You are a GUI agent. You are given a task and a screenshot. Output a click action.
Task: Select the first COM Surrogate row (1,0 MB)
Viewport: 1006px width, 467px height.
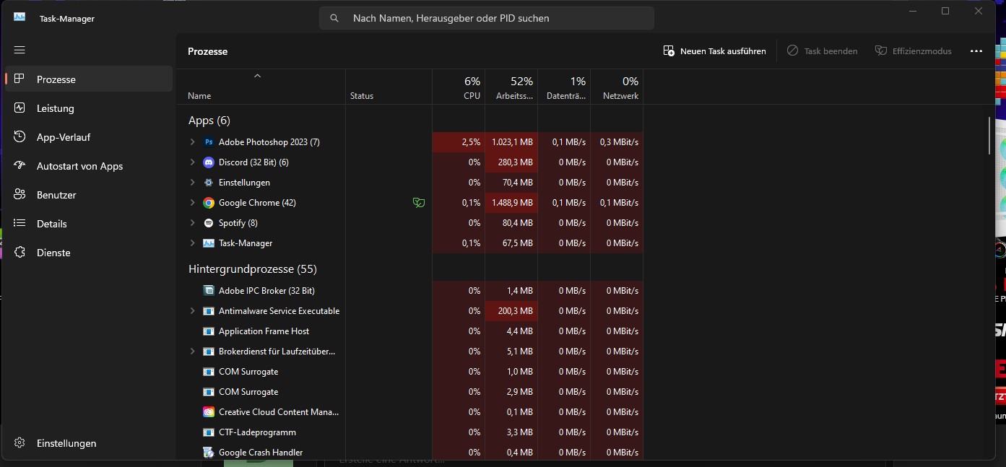410,372
